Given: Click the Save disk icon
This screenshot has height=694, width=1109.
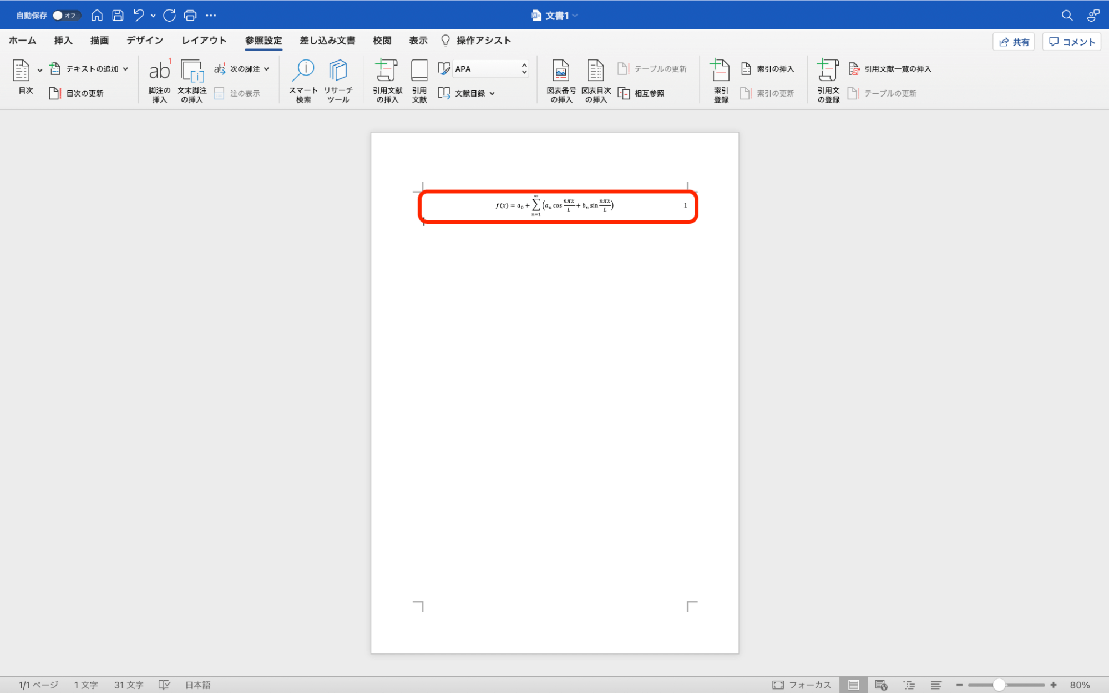Looking at the screenshot, I should coord(118,16).
